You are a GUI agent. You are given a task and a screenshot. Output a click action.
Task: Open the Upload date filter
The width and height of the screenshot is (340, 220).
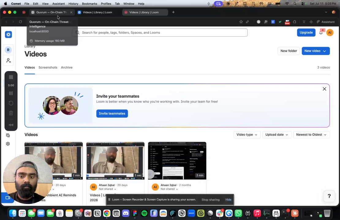pos(277,134)
